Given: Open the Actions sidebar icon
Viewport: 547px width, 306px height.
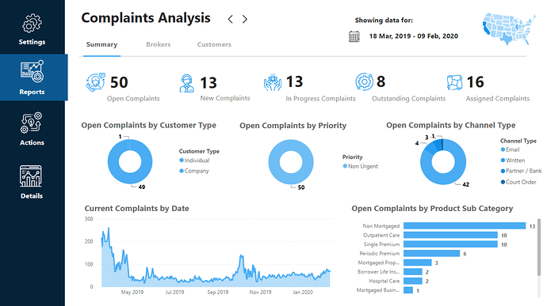Looking at the screenshot, I should [31, 123].
